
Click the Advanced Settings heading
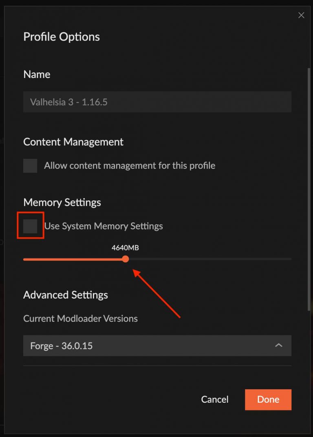66,295
